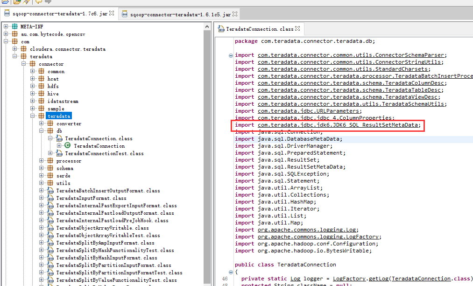Collapse the connector package node
This screenshot has width=473, height=286.
point(23,64)
